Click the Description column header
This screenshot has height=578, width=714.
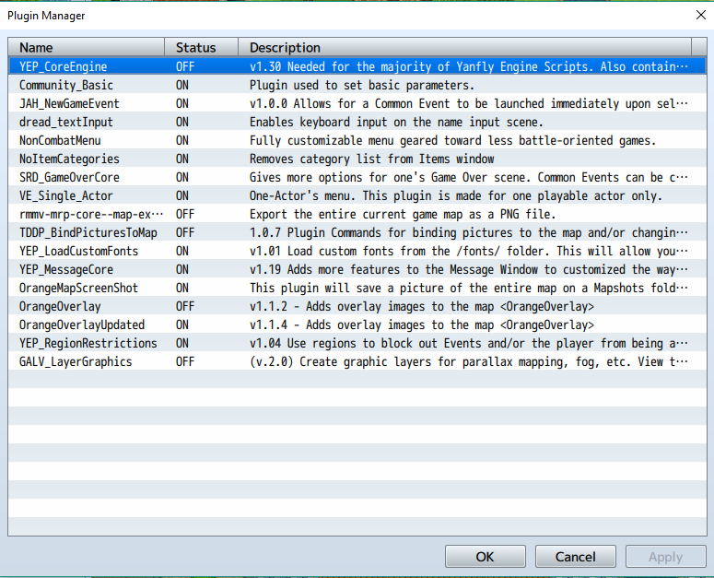coord(464,47)
